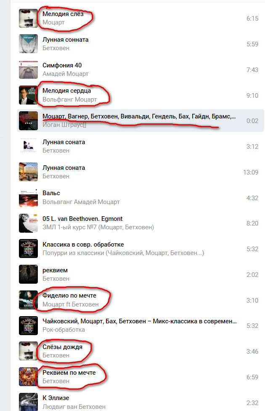This screenshot has height=411, width=265.
Task: Open the Рок-обработка artist link
Action: click(x=64, y=330)
